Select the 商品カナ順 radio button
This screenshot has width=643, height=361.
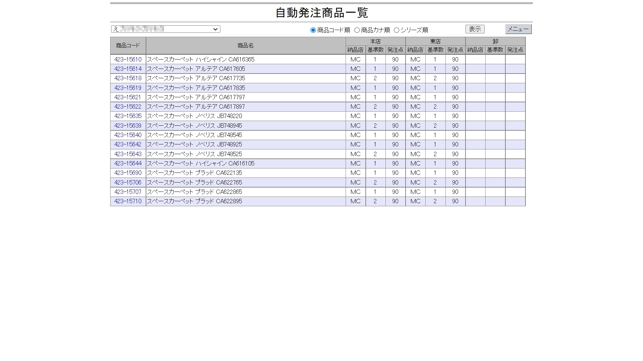[x=357, y=30]
